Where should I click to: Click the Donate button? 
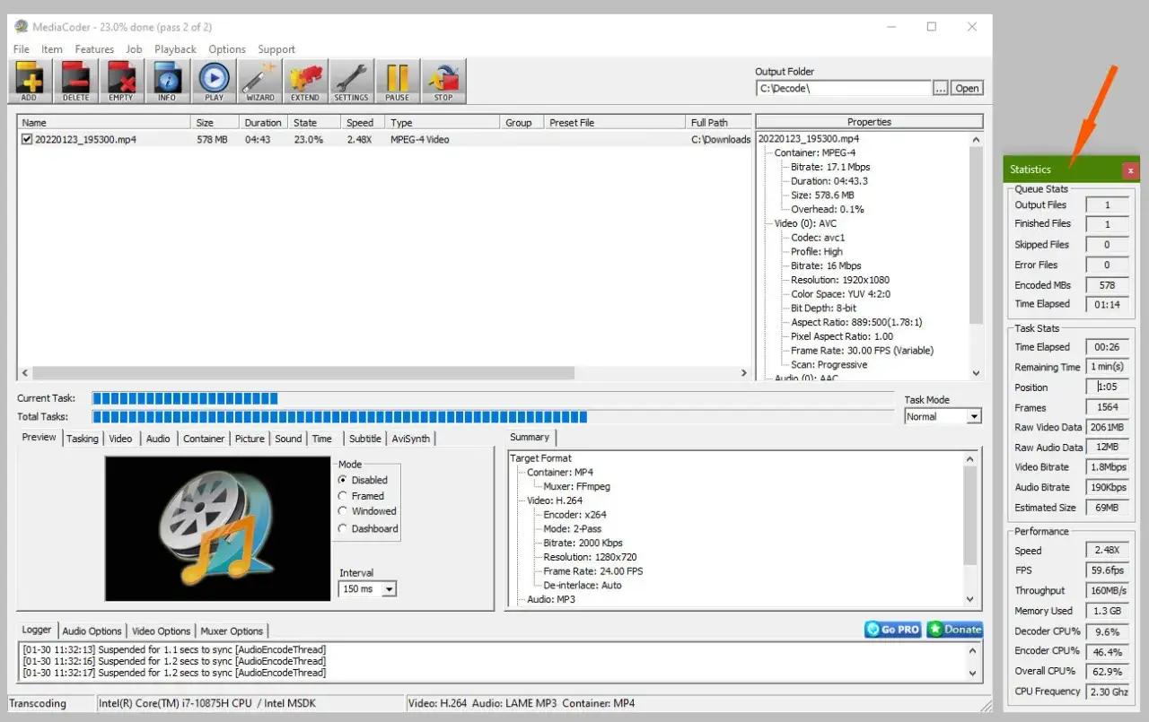pyautogui.click(x=954, y=630)
